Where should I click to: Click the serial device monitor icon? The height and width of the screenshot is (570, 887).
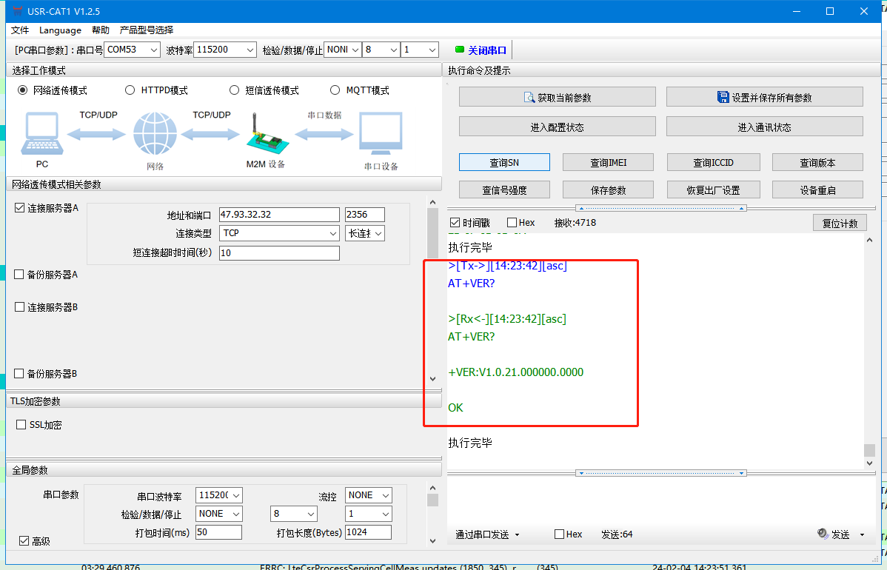pos(381,133)
